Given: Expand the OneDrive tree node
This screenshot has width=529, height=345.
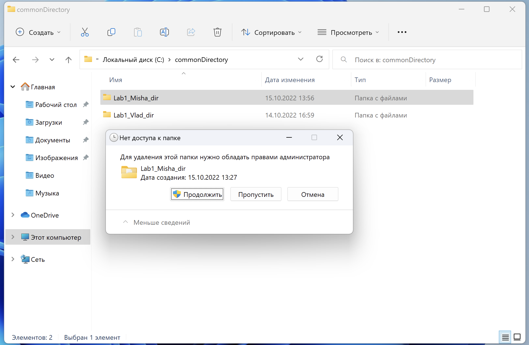Looking at the screenshot, I should click(x=13, y=215).
